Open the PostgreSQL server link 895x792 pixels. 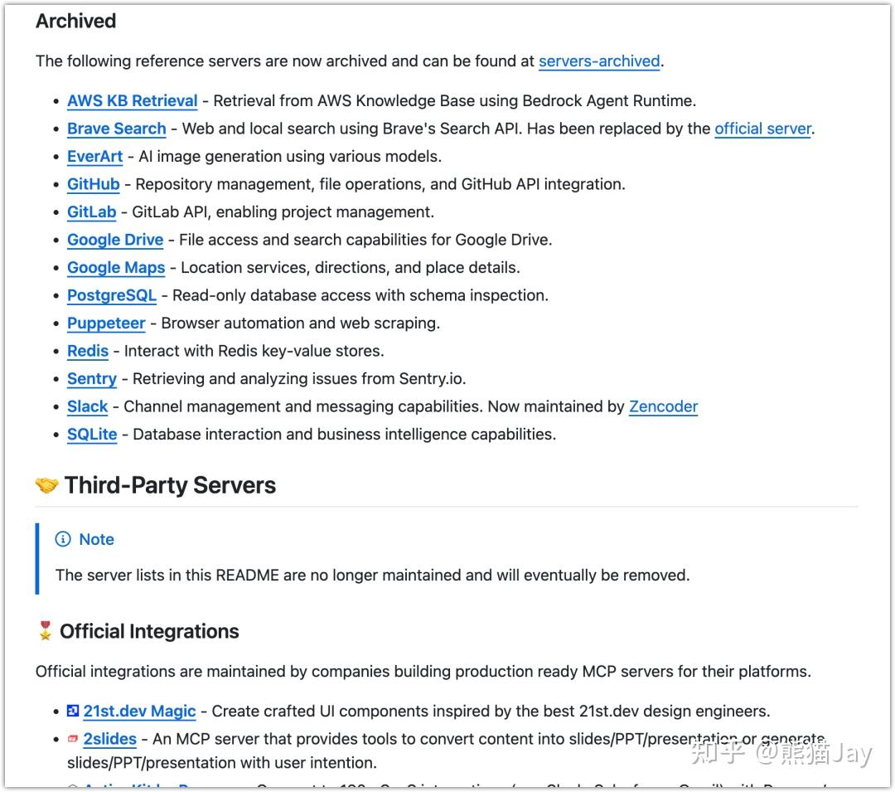point(111,295)
